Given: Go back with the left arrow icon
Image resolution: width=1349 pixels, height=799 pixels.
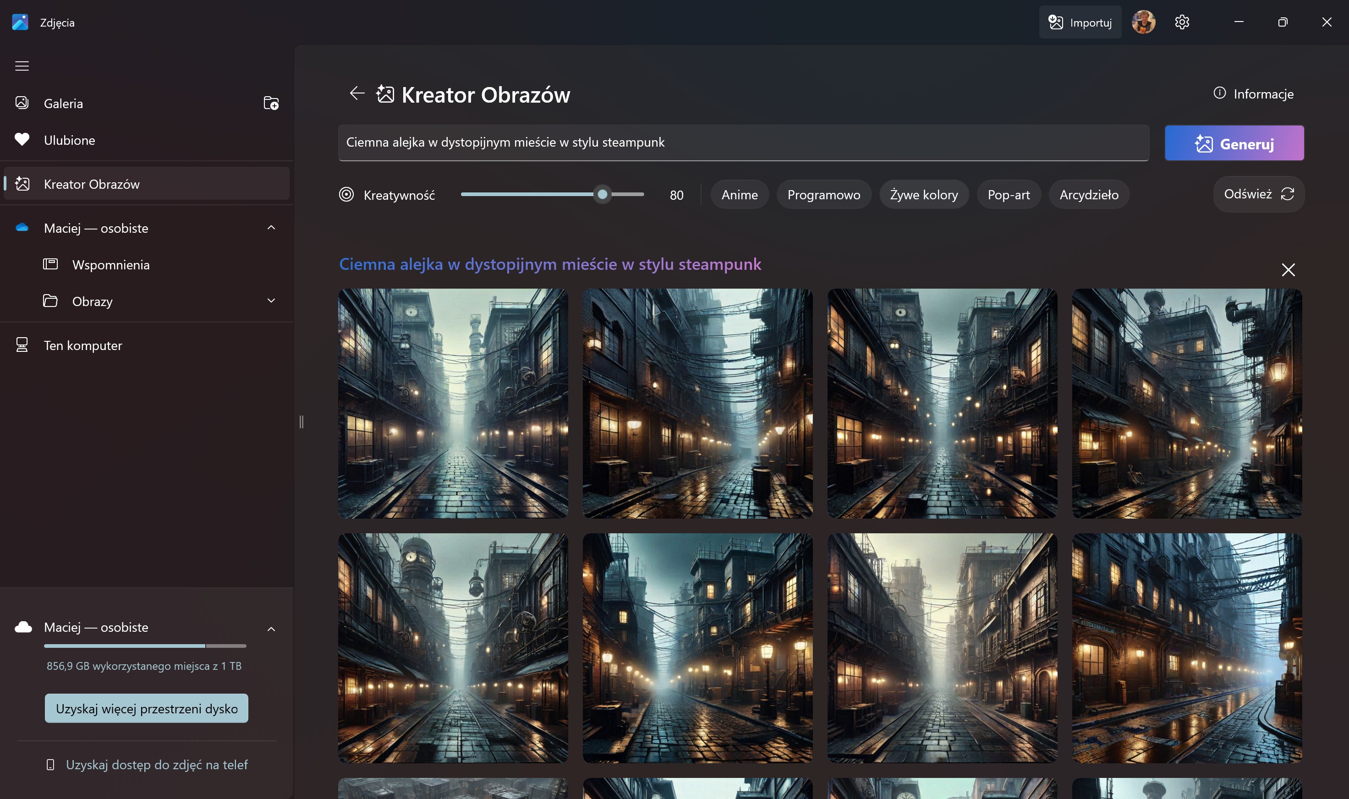Looking at the screenshot, I should point(357,93).
